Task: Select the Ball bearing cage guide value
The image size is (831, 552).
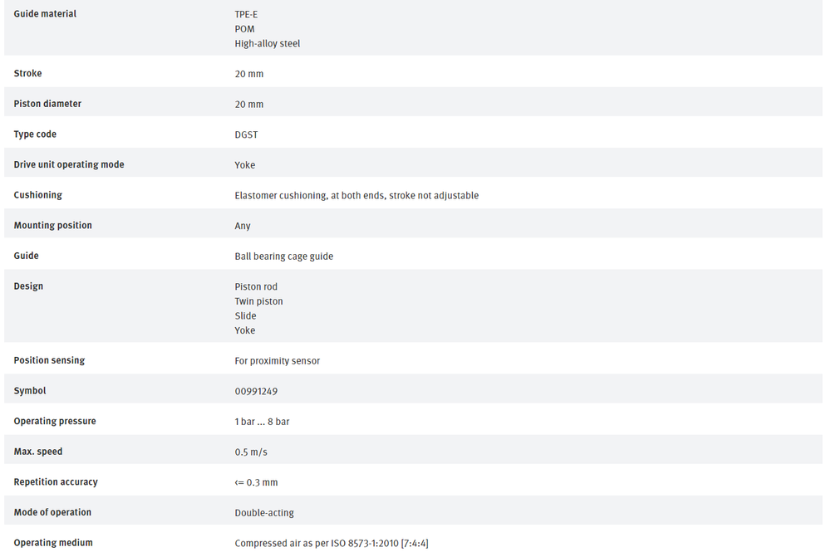Action: 284,256
